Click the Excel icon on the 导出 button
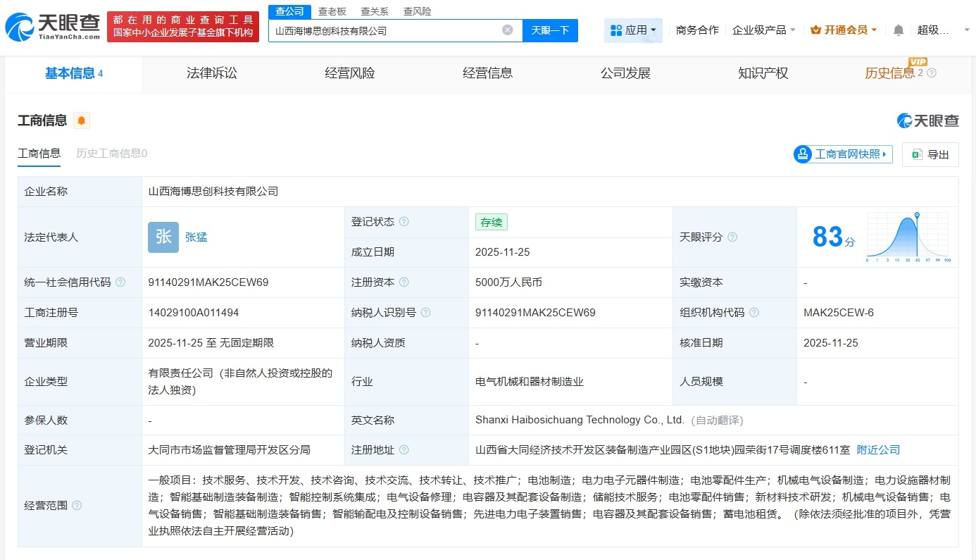976x560 pixels. coord(917,154)
